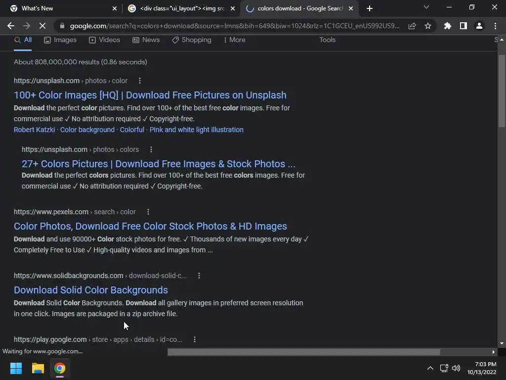Screen dimensions: 506x380
Task: Open the volume speaker tray icon
Action: point(456,368)
